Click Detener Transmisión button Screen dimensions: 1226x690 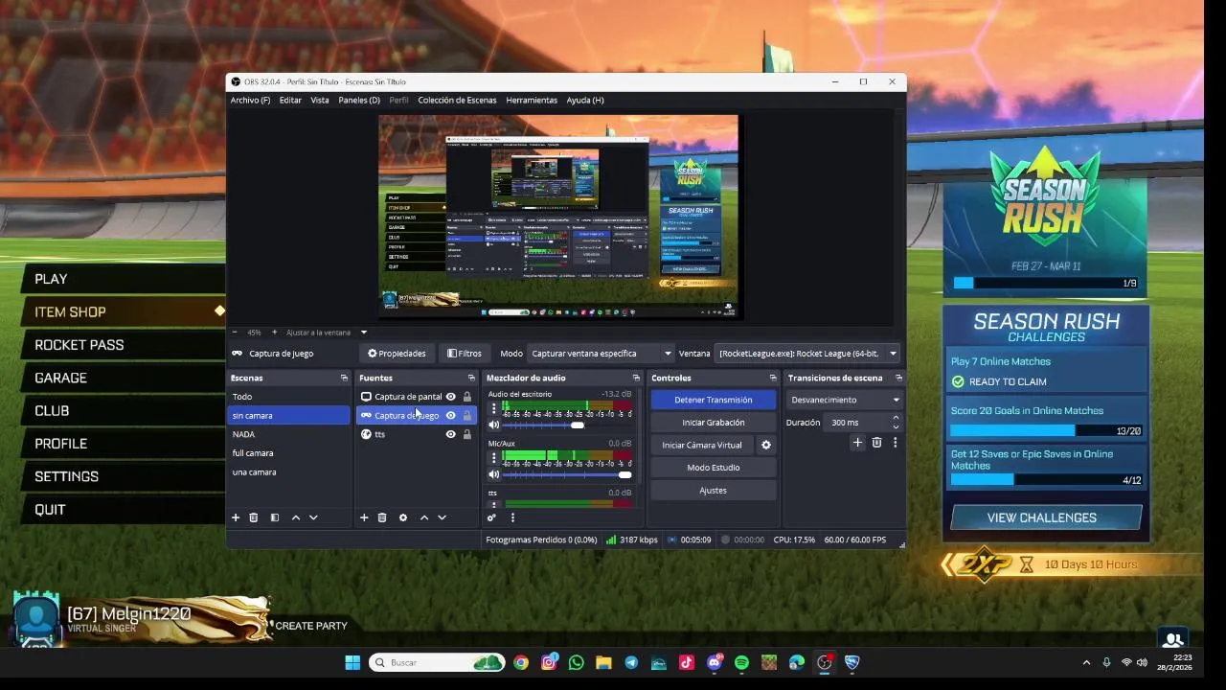pos(714,400)
